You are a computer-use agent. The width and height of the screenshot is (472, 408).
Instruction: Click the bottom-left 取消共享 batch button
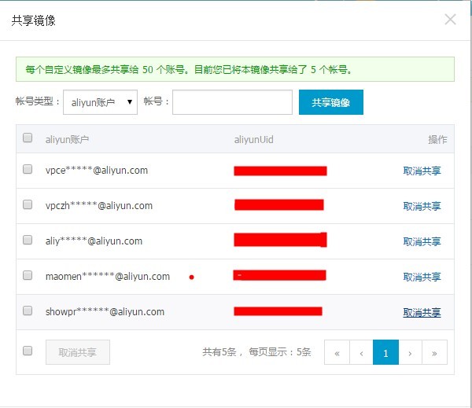coord(78,352)
